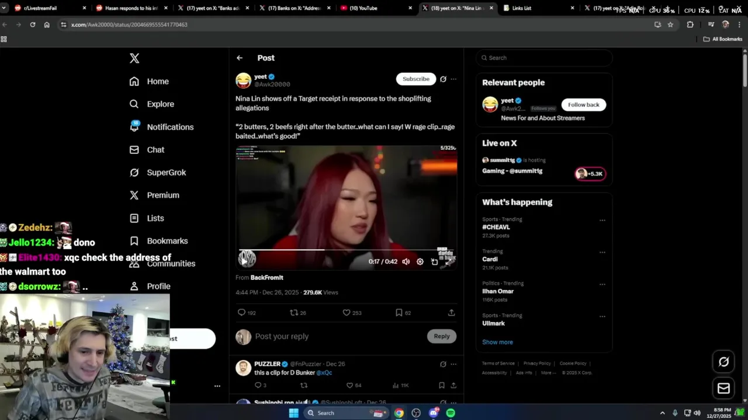This screenshot has width=748, height=420.
Task: Open the @xQc mention link
Action: 324,373
